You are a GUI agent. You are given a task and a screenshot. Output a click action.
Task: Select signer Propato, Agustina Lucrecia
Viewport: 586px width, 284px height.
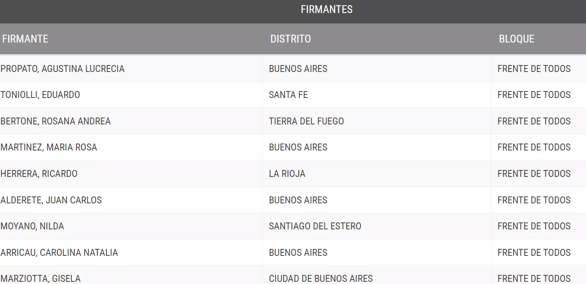(63, 69)
